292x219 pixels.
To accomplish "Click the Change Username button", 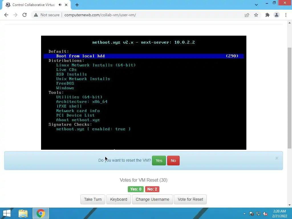I will (153, 199).
